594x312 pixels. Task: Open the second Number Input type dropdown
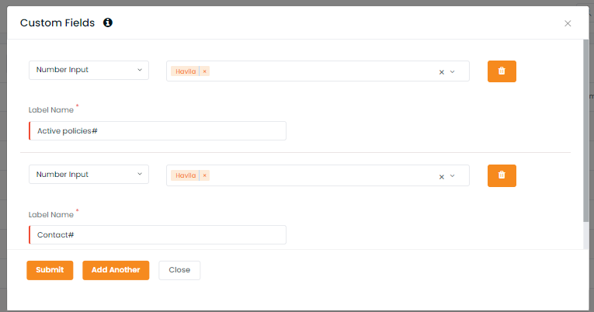pyautogui.click(x=89, y=174)
